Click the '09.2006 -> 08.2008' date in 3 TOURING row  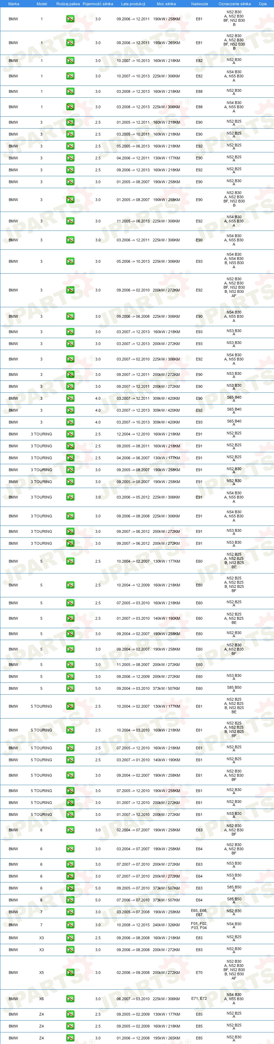coord(133,516)
